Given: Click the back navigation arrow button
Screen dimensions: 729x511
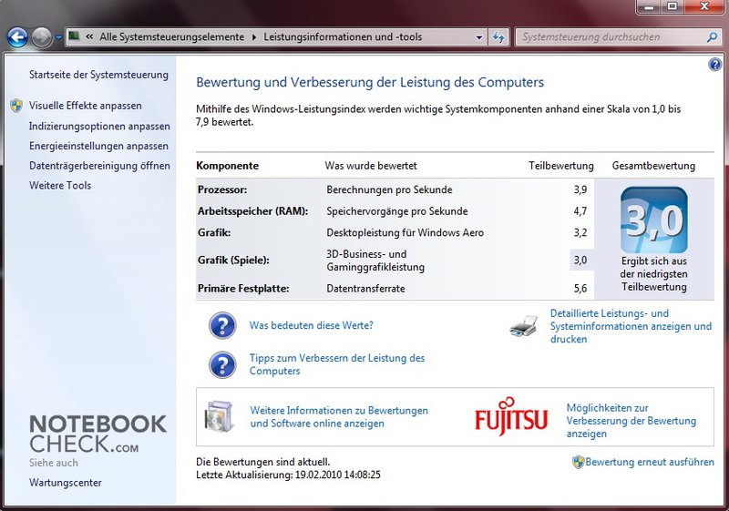Looking at the screenshot, I should [17, 37].
